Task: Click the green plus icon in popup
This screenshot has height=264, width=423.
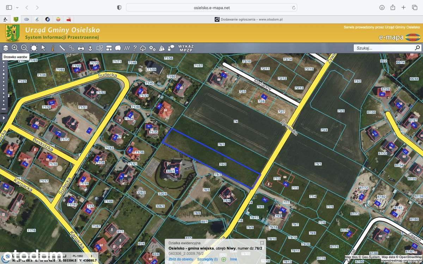Action: tap(223, 259)
